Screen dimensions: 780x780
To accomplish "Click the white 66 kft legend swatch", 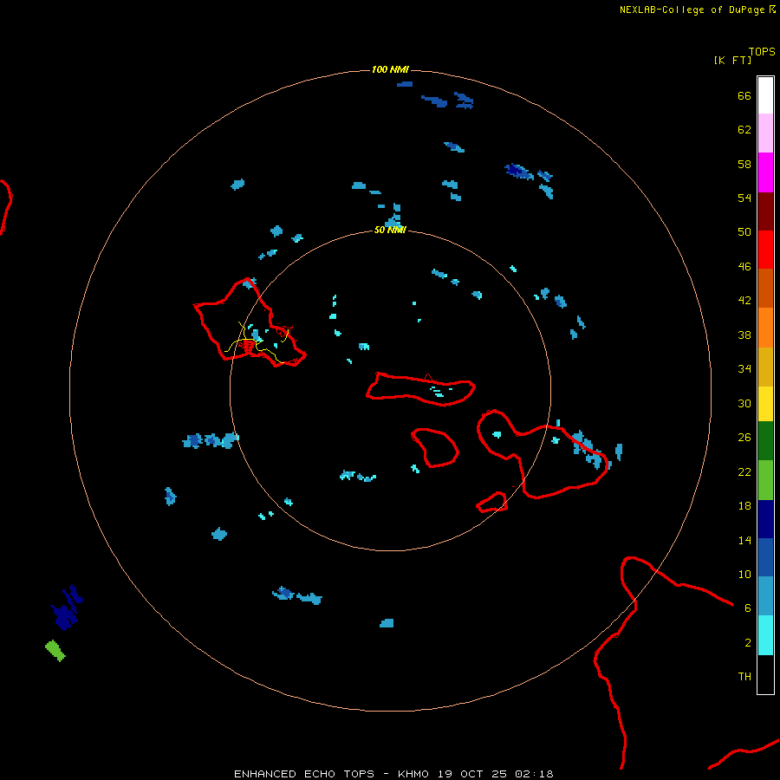I will 765,95.
